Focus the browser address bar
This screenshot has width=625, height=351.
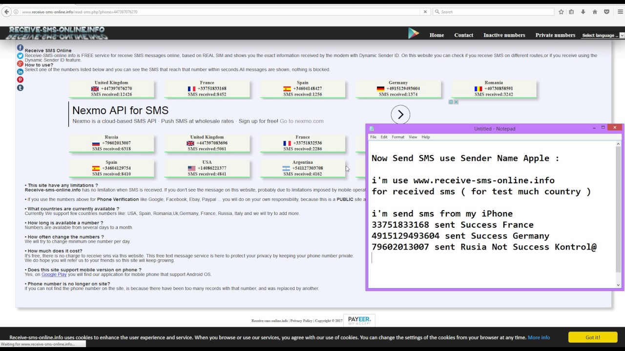pos(220,12)
